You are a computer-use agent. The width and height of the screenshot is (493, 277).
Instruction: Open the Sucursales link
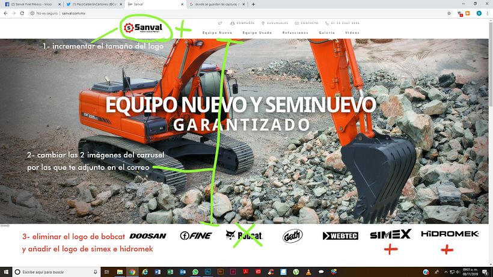point(277,23)
